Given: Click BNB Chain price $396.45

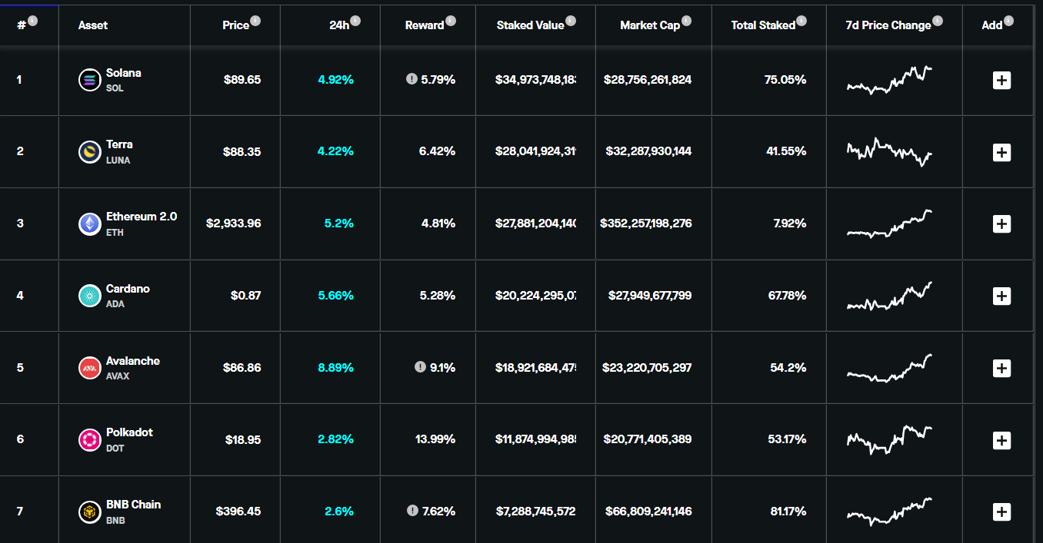Looking at the screenshot, I should tap(238, 512).
